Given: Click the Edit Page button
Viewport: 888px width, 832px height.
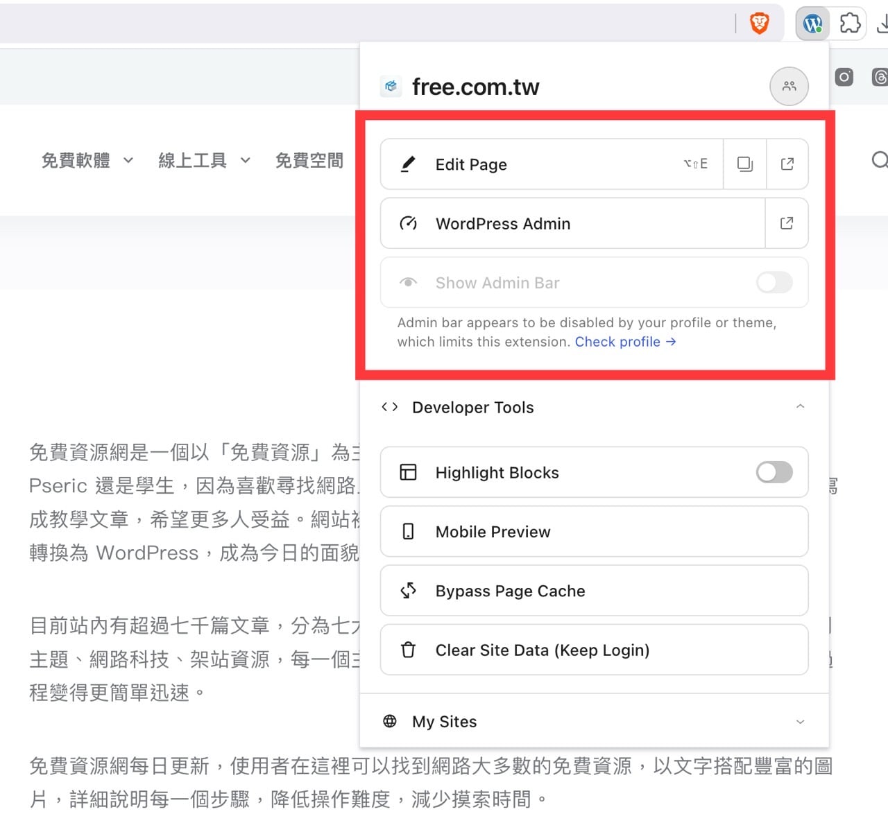Looking at the screenshot, I should (552, 164).
